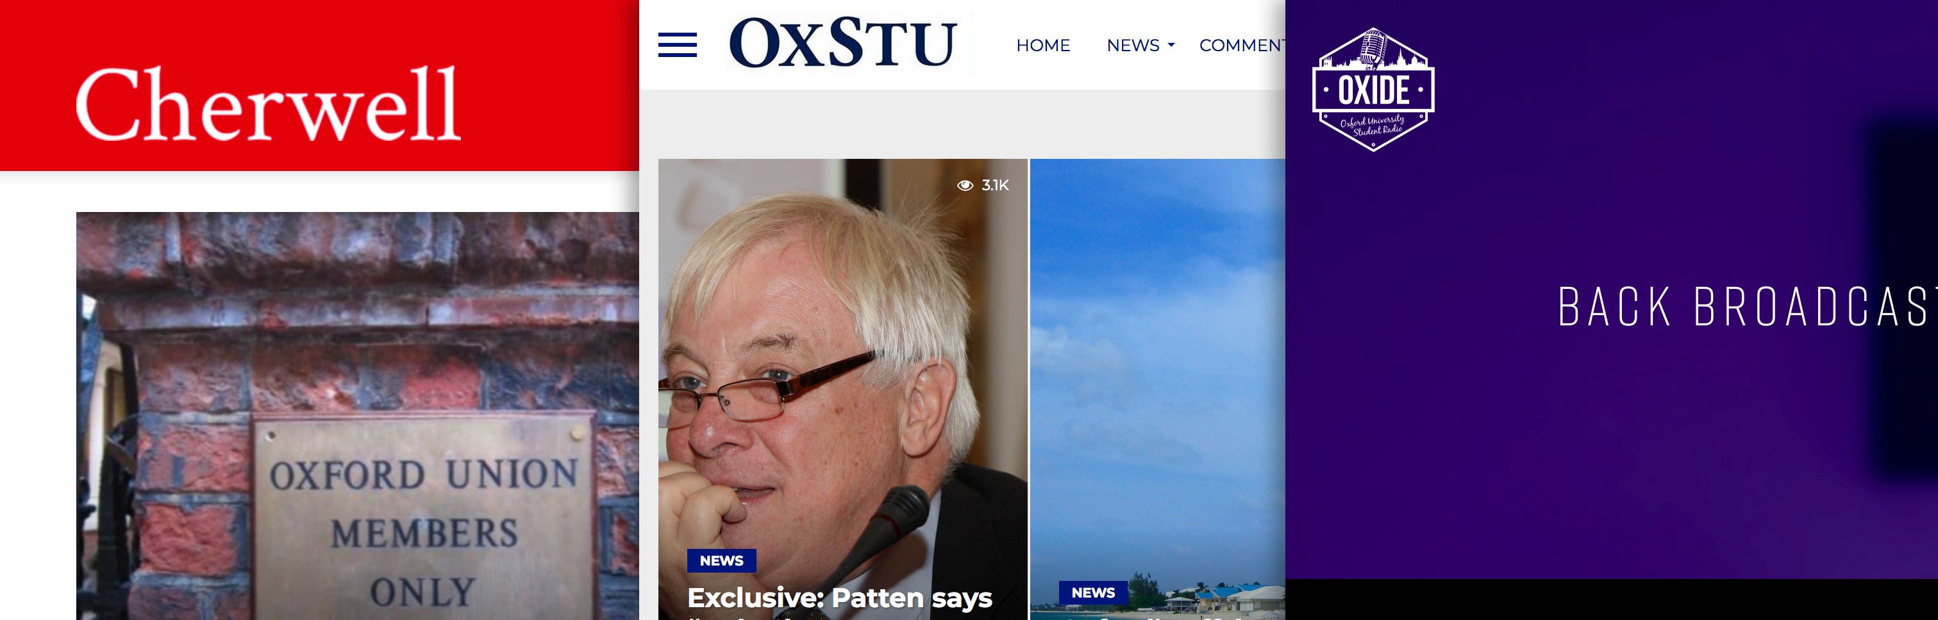Viewport: 1938px width, 620px height.
Task: Click the 3.1K views counter
Action: coord(994,185)
